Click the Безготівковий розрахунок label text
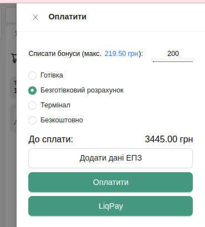This screenshot has width=205, height=227. pos(82,90)
